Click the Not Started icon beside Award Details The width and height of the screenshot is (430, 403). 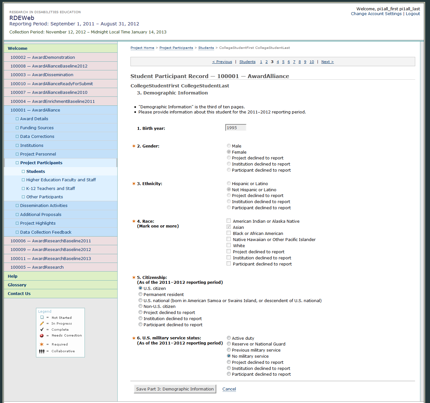click(x=17, y=119)
